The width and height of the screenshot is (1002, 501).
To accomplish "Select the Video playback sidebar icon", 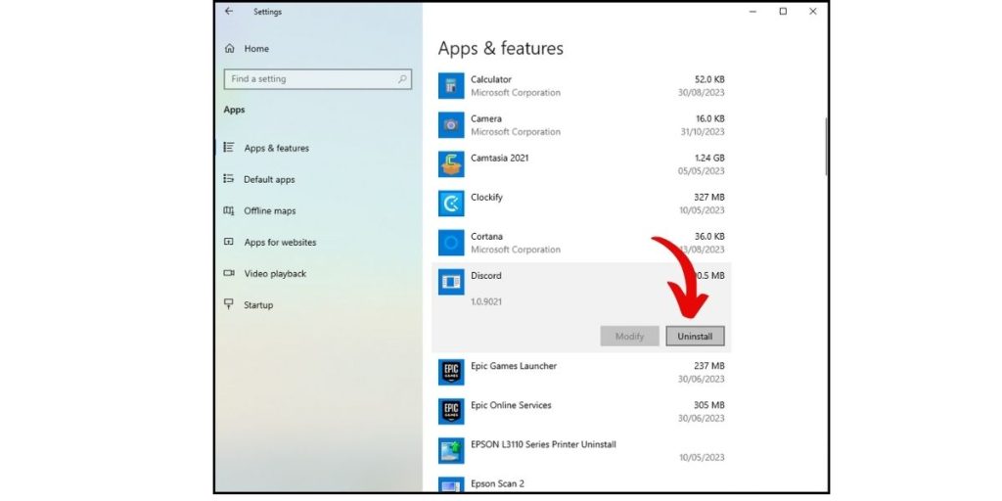I will point(229,274).
